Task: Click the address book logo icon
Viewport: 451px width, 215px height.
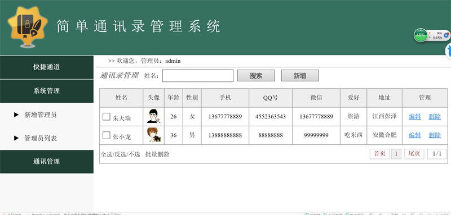Action: click(x=28, y=27)
